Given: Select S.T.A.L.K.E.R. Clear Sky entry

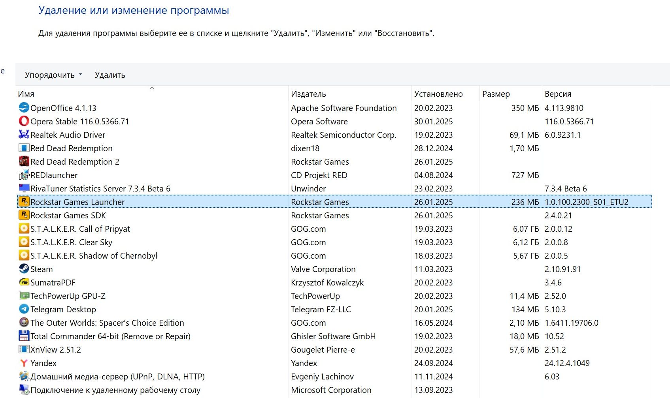Looking at the screenshot, I should tap(71, 242).
